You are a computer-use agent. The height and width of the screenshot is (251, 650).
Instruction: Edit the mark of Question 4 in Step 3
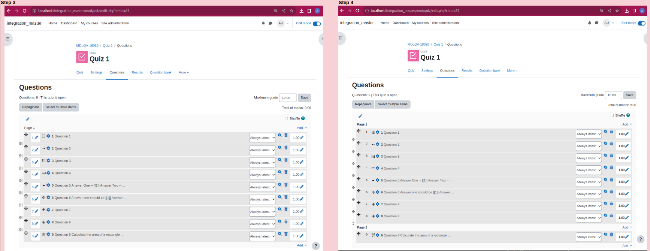click(x=302, y=175)
